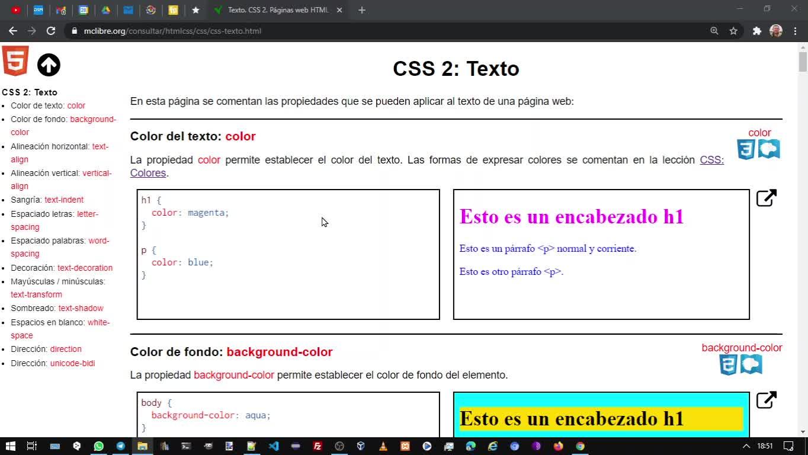Switch to the pinned YouTube tab
This screenshot has width=808, height=455.
(x=16, y=9)
